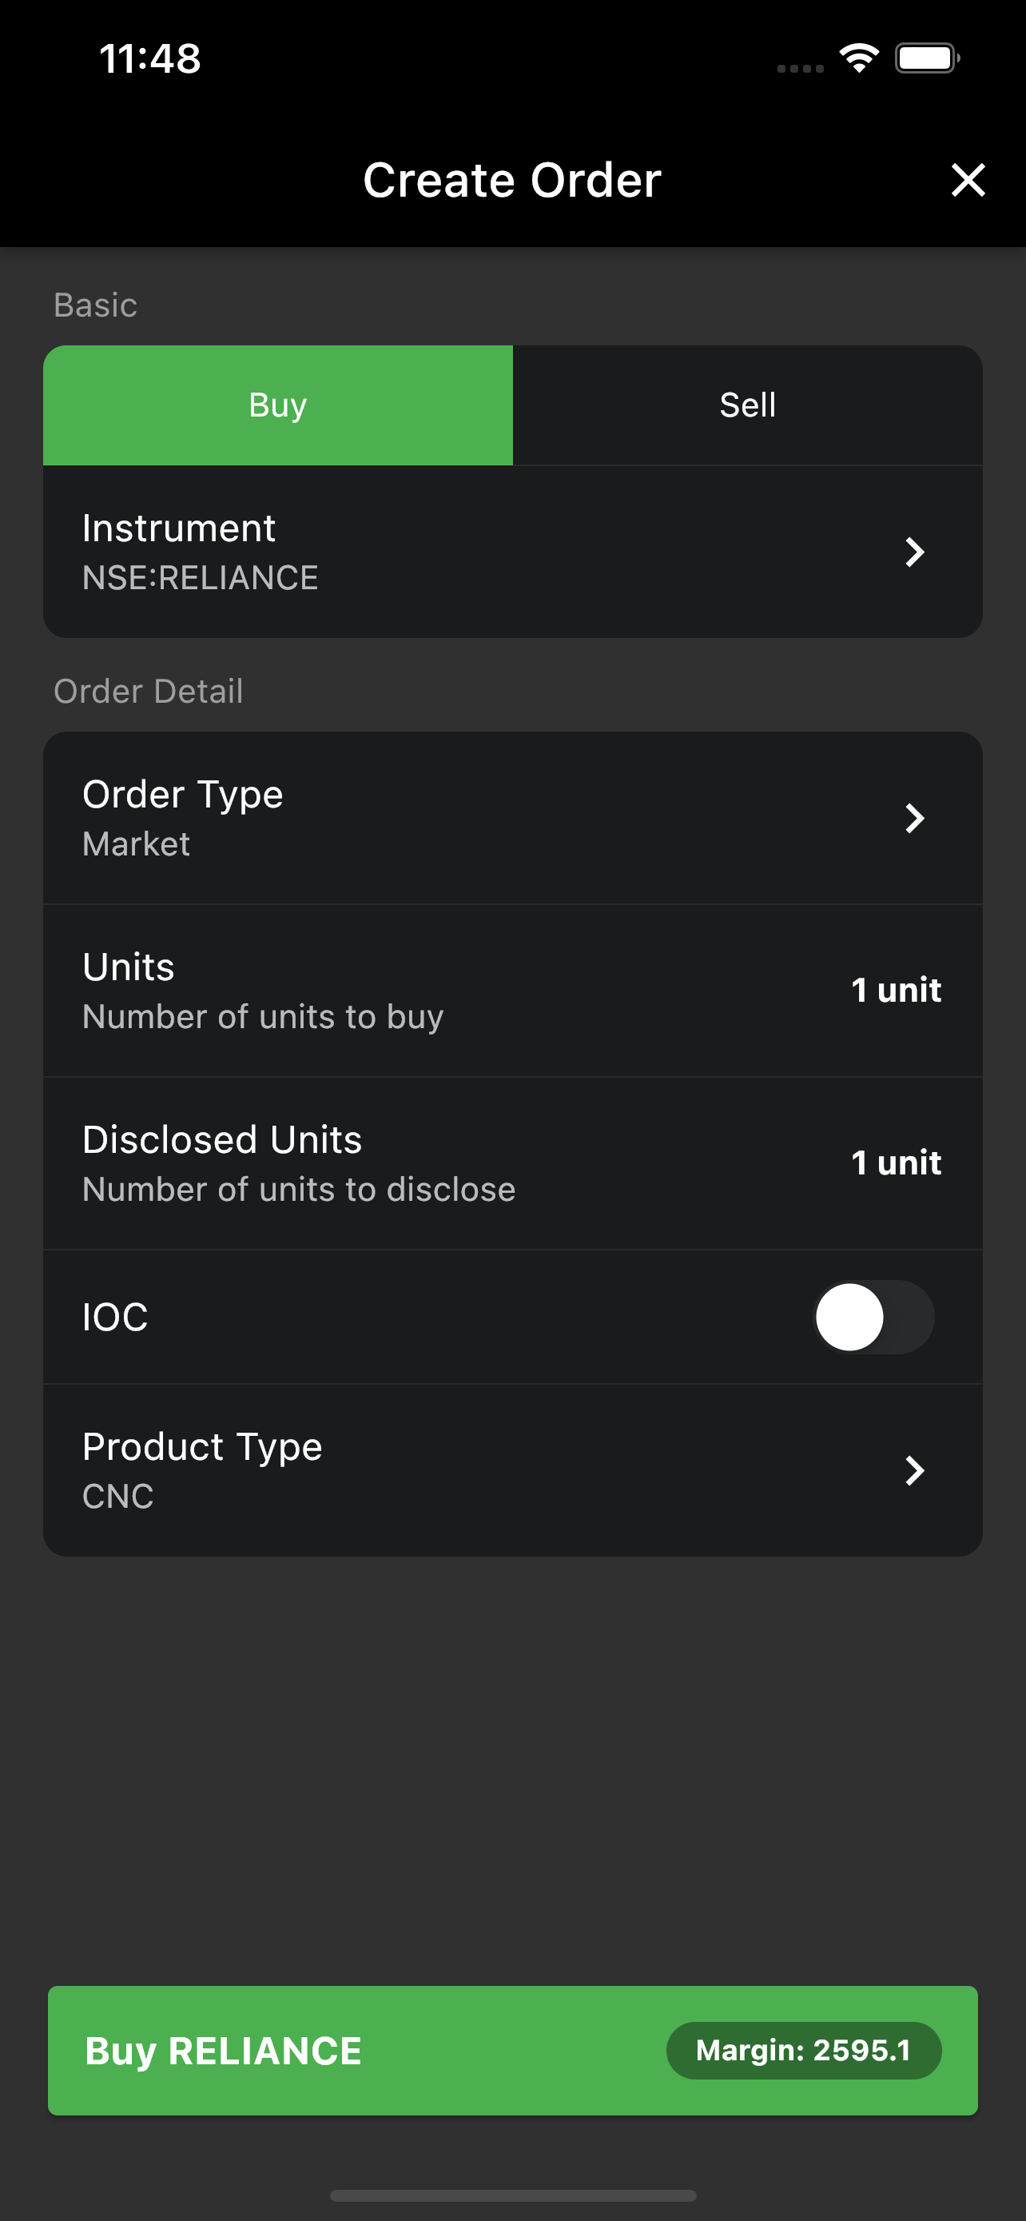This screenshot has height=2221, width=1026.
Task: Tap the clock showing 11:48
Action: (x=150, y=58)
